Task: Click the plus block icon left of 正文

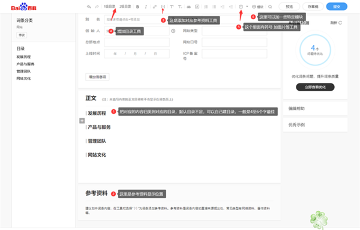Action: (x=82, y=121)
